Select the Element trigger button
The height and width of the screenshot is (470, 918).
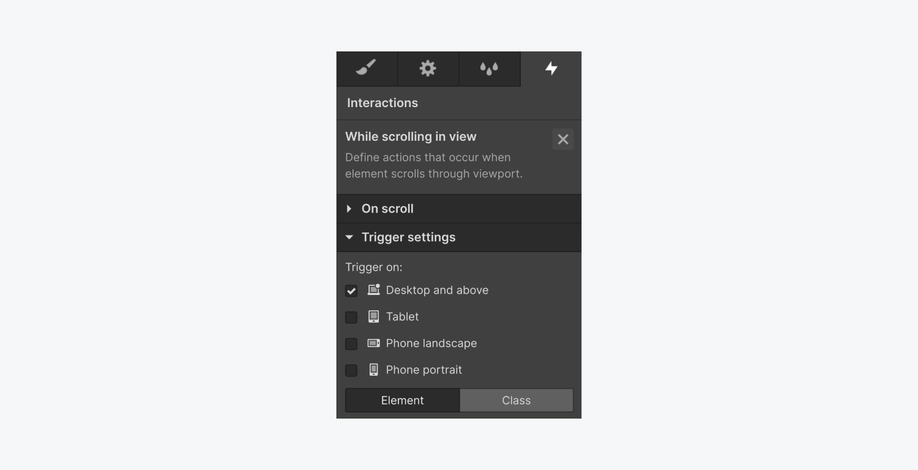click(x=403, y=400)
